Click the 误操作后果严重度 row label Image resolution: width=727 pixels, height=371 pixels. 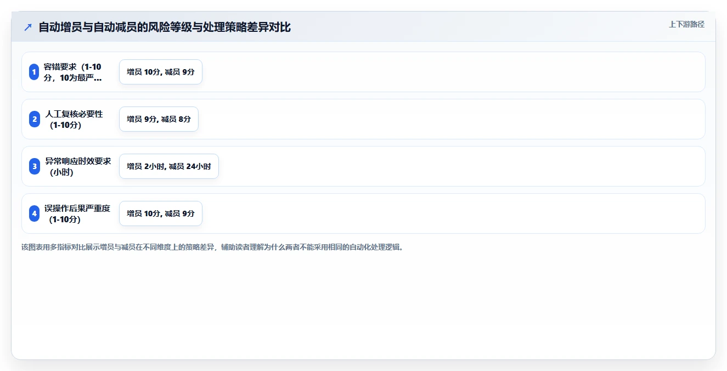(x=77, y=213)
